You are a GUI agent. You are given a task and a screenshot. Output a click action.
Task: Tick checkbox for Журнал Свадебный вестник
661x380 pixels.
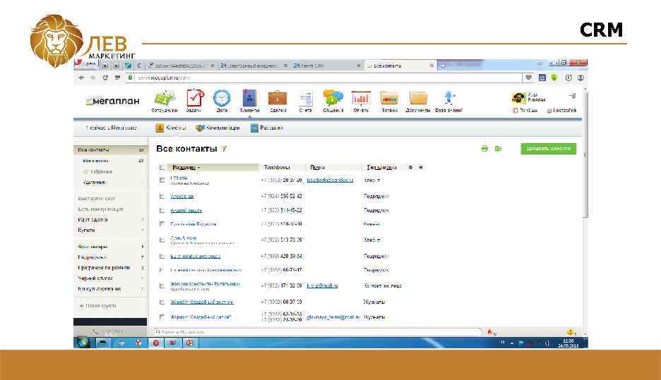click(x=162, y=302)
